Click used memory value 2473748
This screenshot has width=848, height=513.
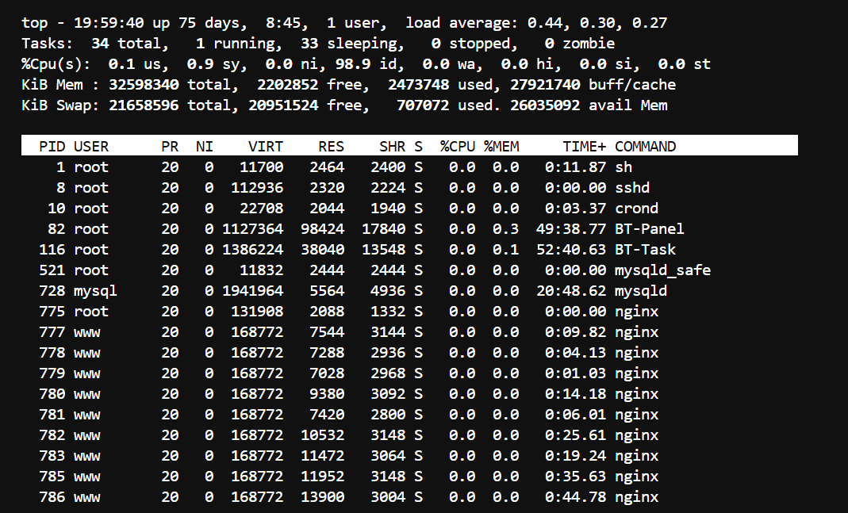coord(419,84)
